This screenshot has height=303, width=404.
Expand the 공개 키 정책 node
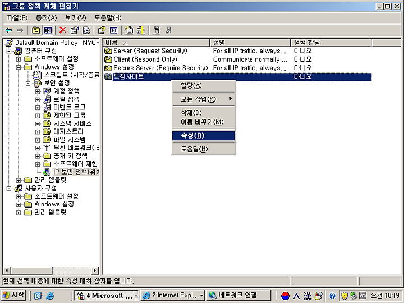(38, 156)
